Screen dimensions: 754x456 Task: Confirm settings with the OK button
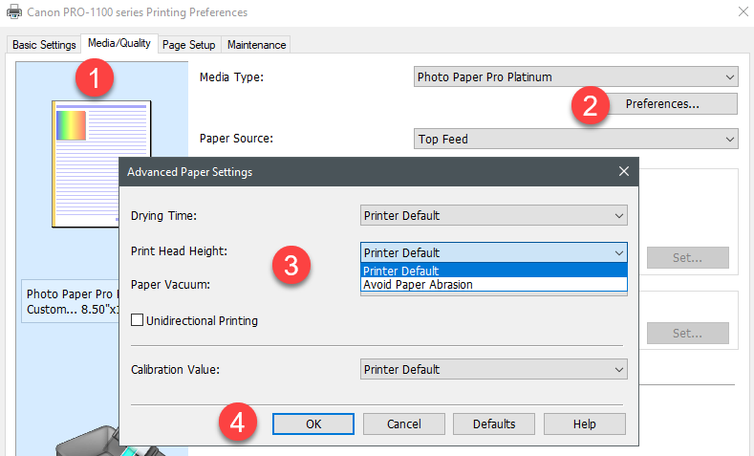click(x=313, y=423)
